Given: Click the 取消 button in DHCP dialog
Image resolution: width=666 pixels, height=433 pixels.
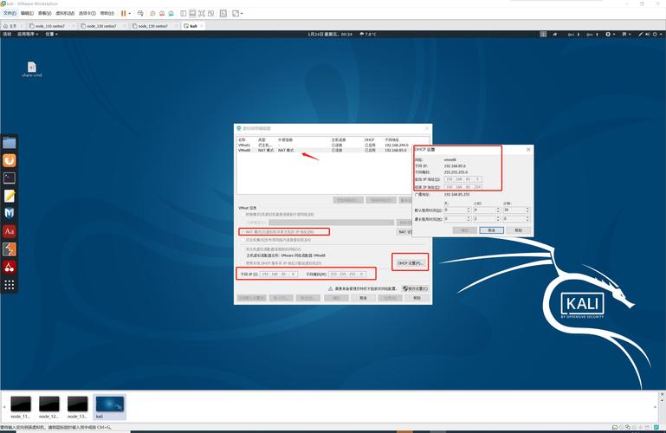Looking at the screenshot, I should [x=491, y=230].
